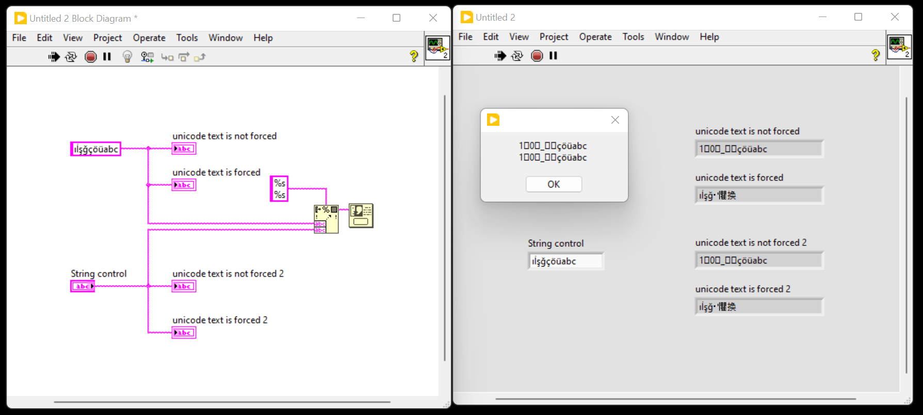This screenshot has width=923, height=415.
Task: Select the One Button Dialog node
Action: 361,215
